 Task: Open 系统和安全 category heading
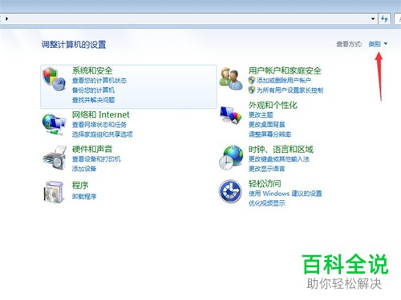click(92, 70)
